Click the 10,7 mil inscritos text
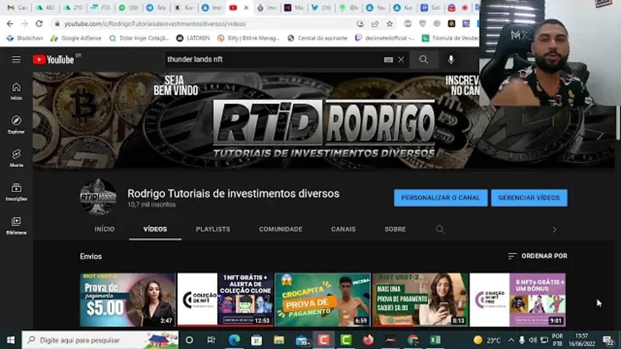This screenshot has width=621, height=349. coord(151,205)
